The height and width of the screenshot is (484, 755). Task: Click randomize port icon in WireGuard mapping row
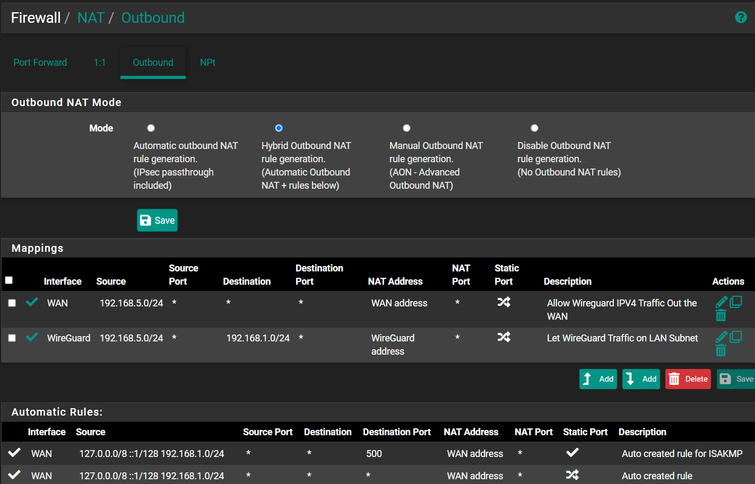tap(504, 337)
